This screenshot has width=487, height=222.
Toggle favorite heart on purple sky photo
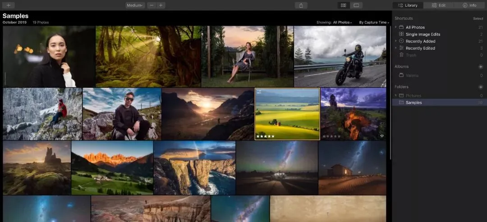click(x=382, y=136)
